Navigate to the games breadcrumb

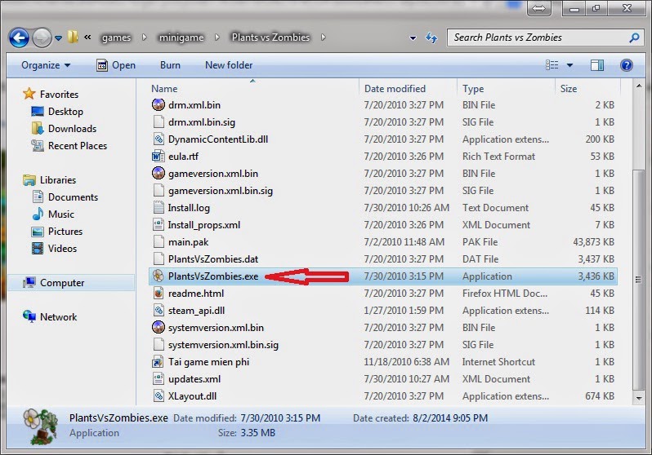coord(116,38)
